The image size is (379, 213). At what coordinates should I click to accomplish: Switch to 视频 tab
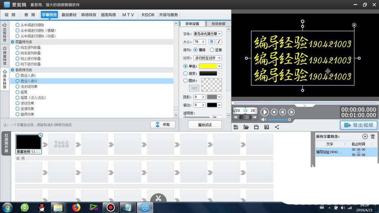10,15
